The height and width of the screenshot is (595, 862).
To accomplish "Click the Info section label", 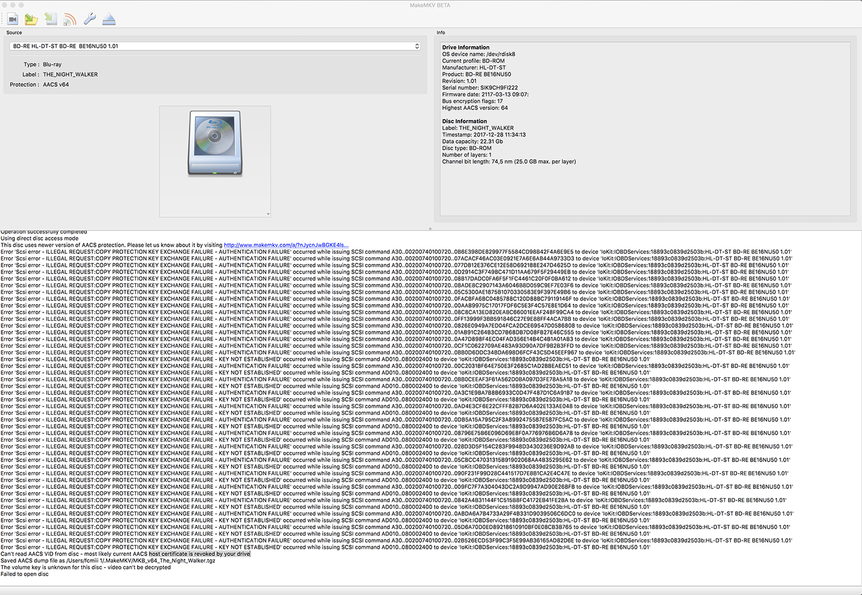I will click(441, 33).
